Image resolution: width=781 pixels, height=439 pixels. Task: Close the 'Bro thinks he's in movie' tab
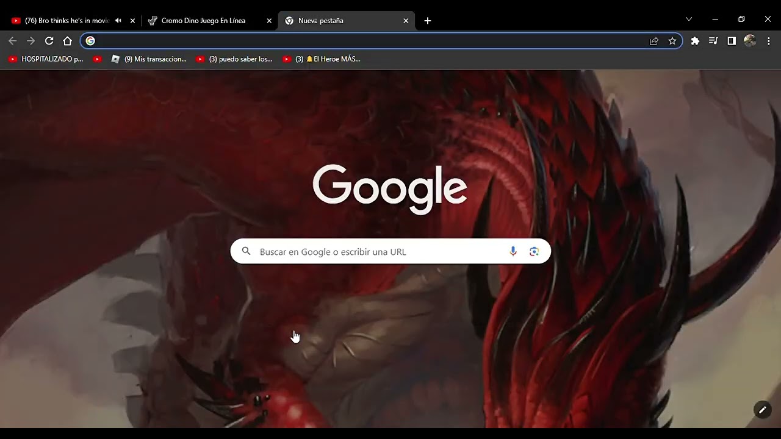coord(132,21)
